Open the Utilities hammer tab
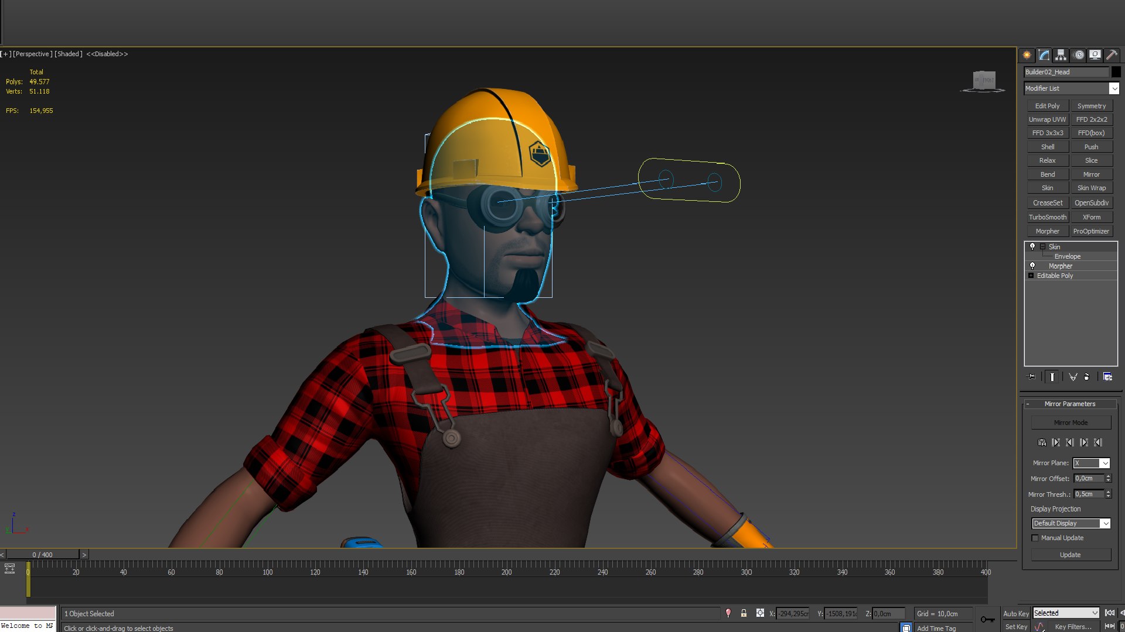Screen dimensions: 1125x632 (1112, 55)
